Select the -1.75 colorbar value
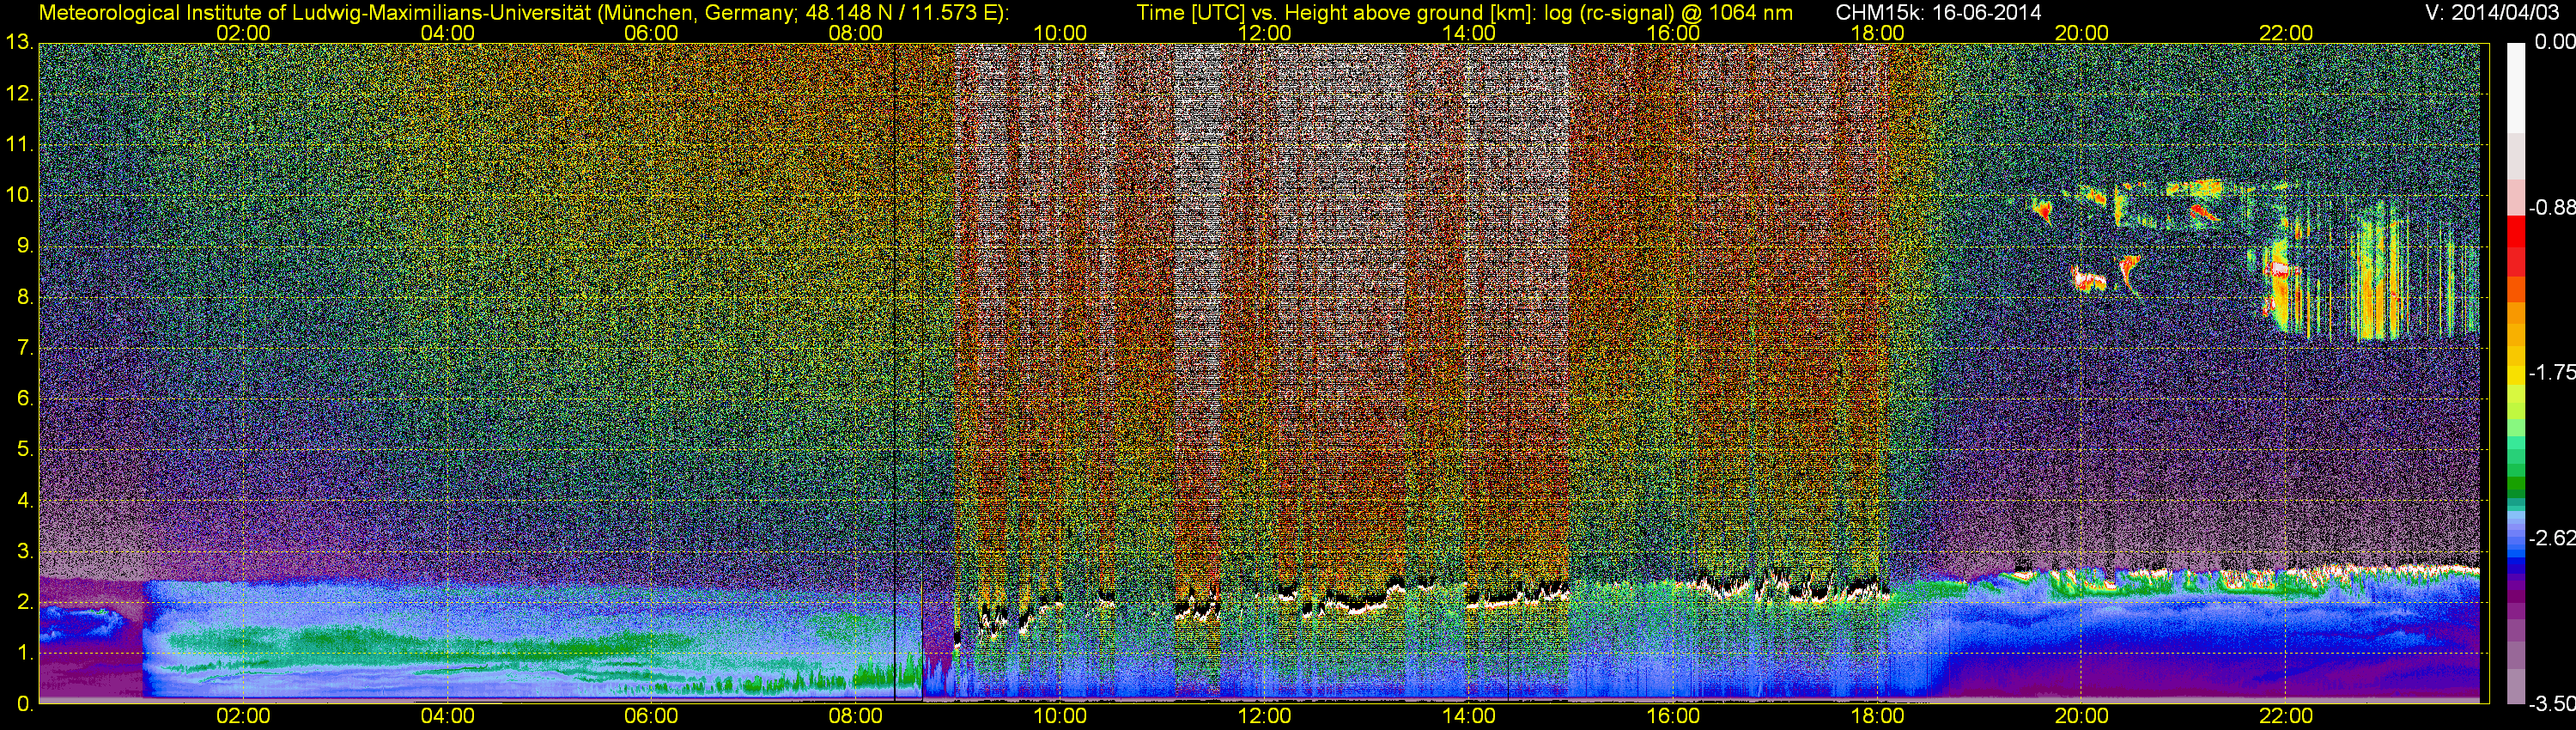This screenshot has width=2576, height=730. coord(2551,373)
